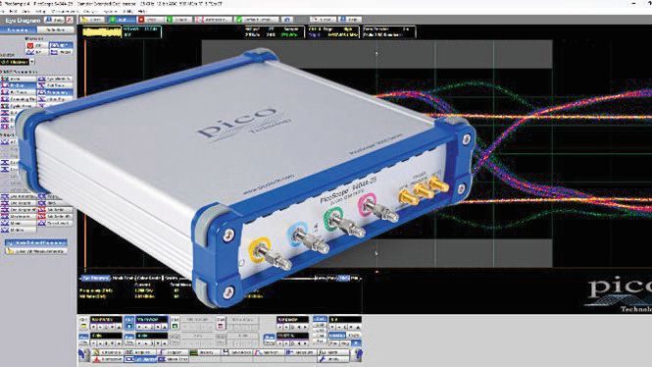The image size is (652, 367).
Task: Select the RZ measure mode option
Action: click(x=36, y=52)
